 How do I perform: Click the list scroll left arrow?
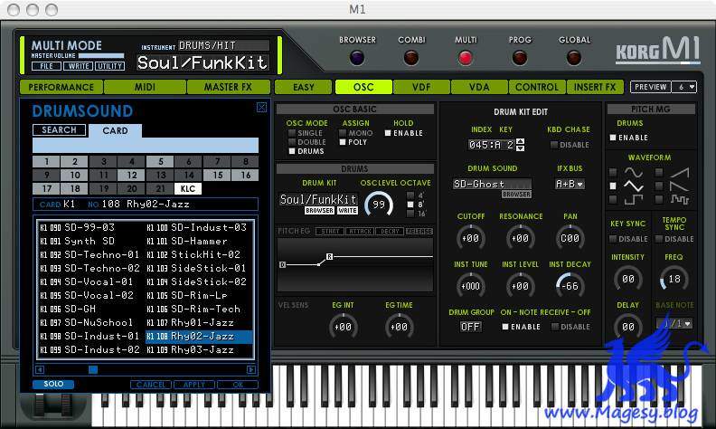(x=40, y=369)
